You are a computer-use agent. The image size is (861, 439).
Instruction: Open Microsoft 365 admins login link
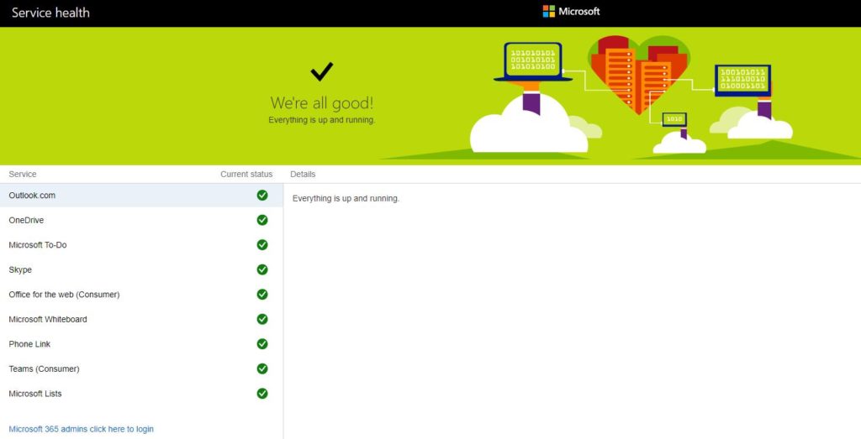tap(82, 429)
